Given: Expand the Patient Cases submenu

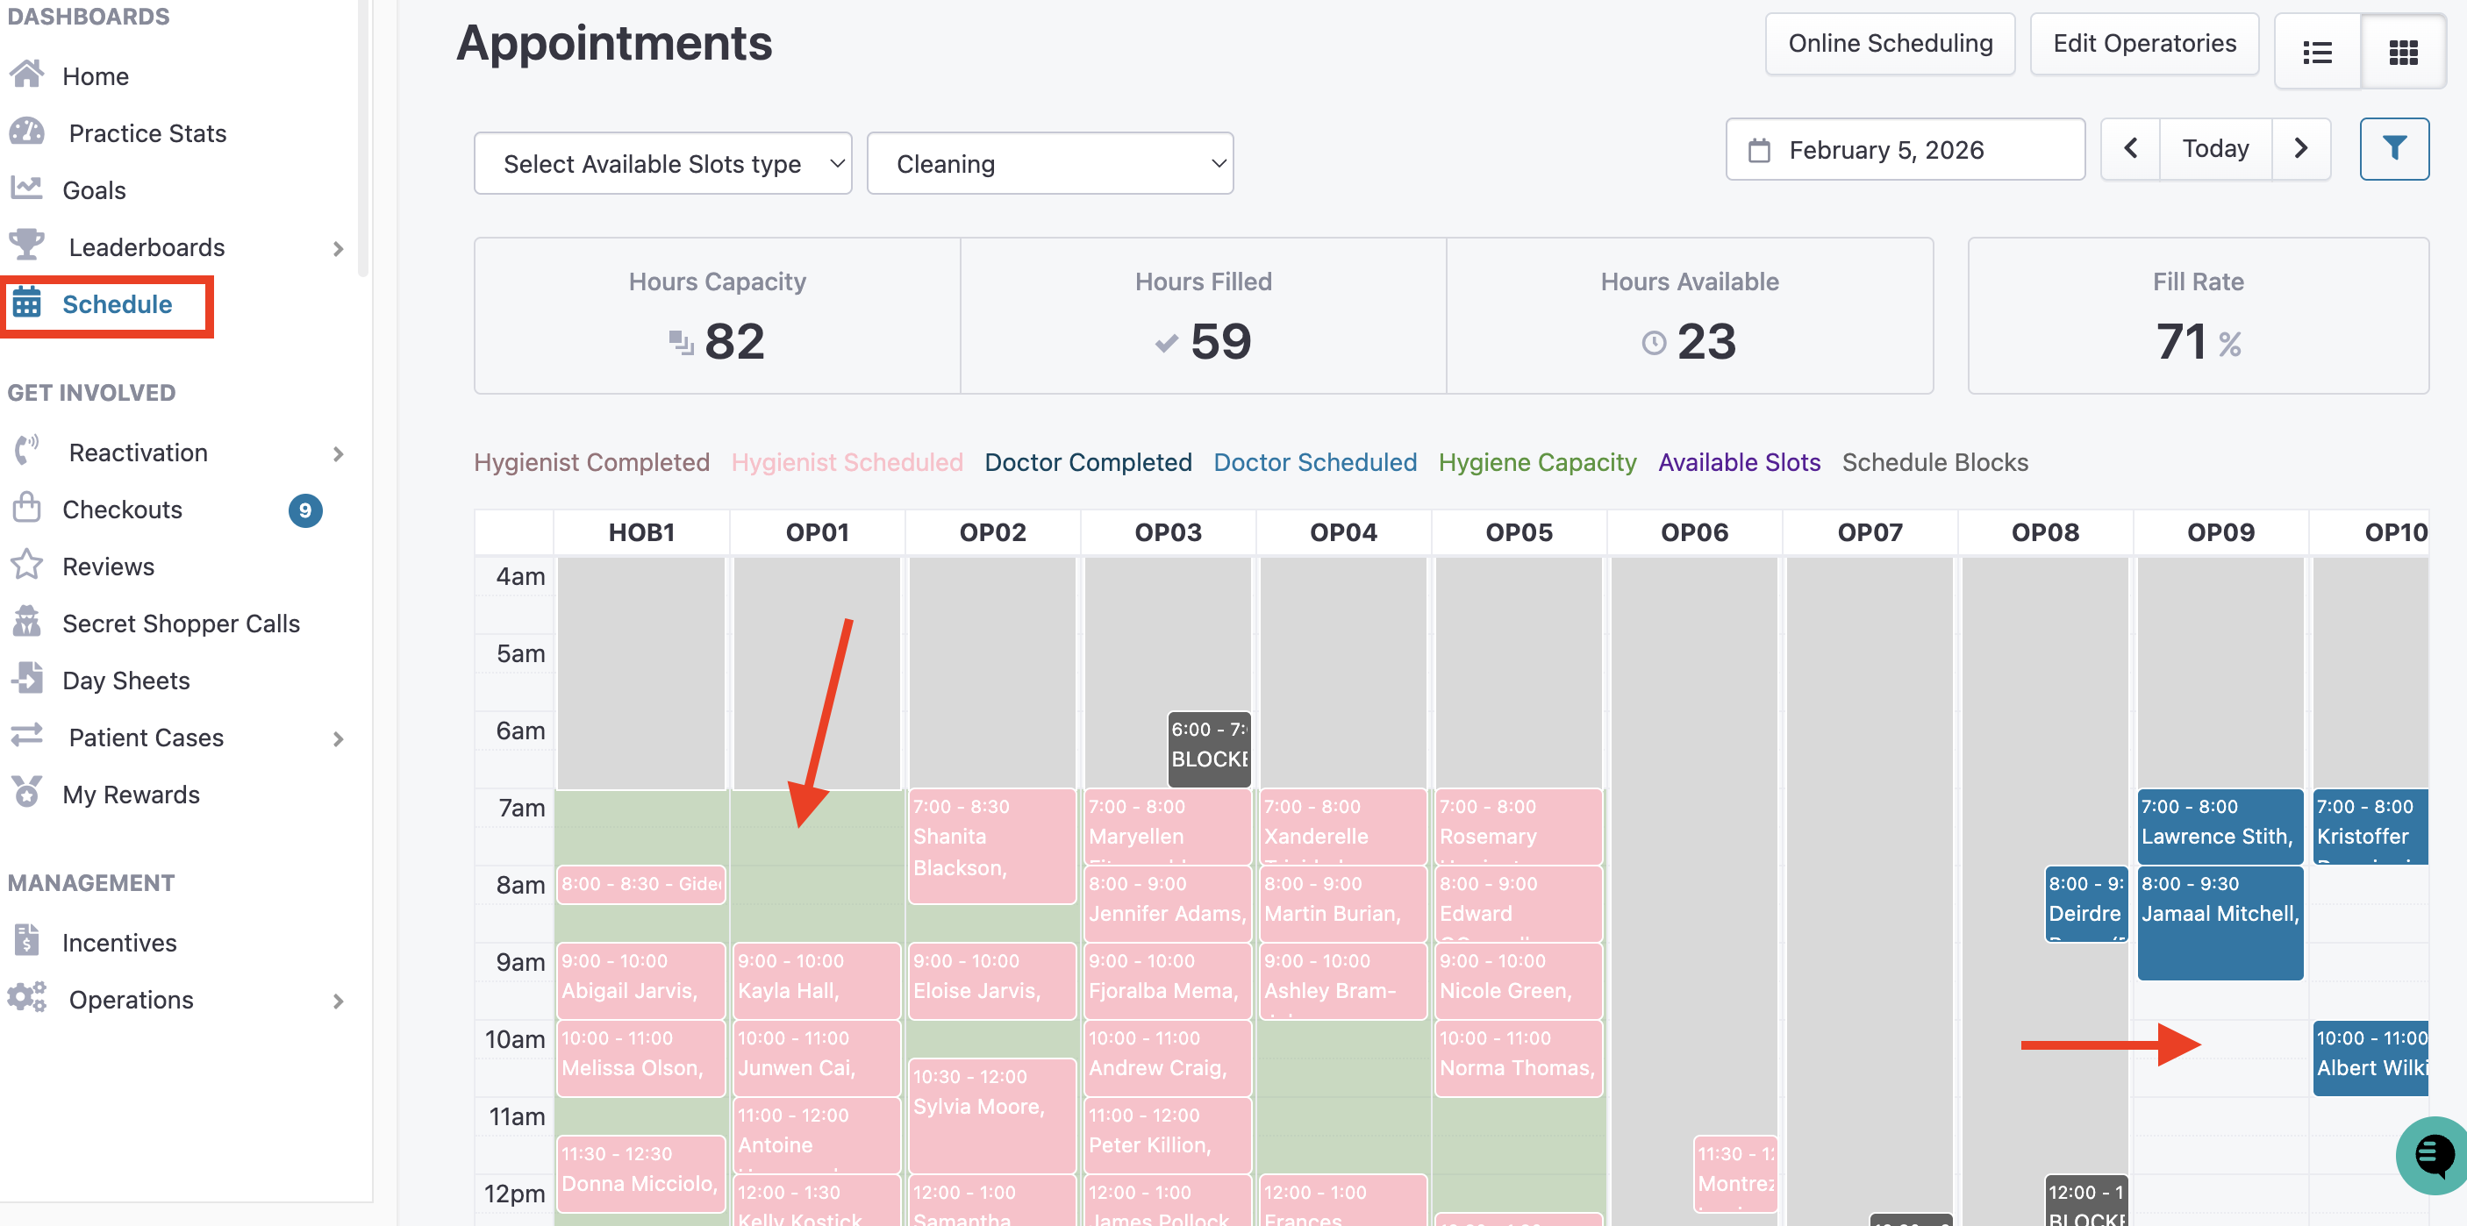Looking at the screenshot, I should click(338, 739).
